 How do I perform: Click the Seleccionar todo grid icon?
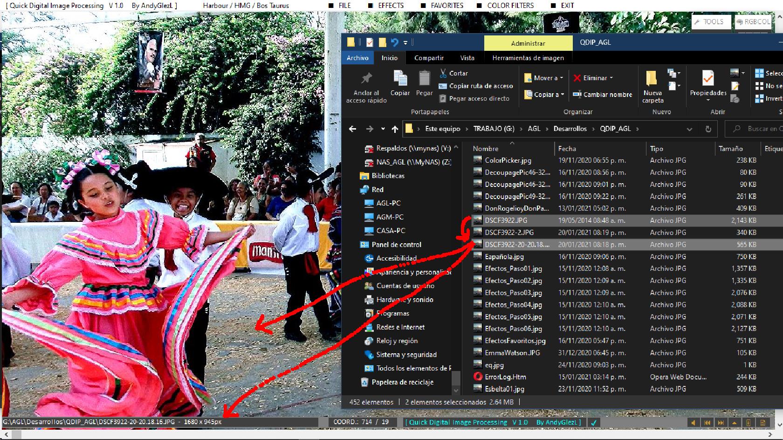[759, 73]
